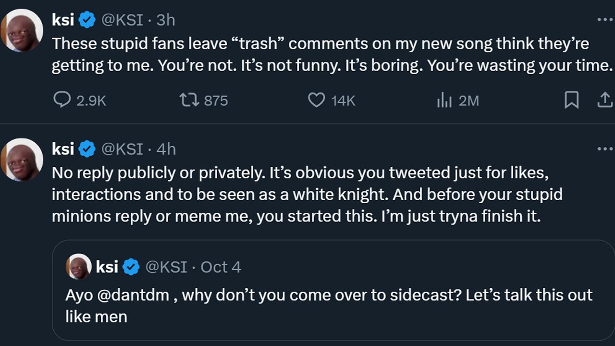Bookmark the first tweet
This screenshot has width=615, height=346.
click(x=571, y=100)
